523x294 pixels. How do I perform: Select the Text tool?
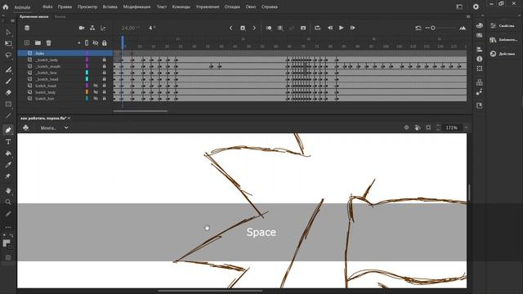8,141
